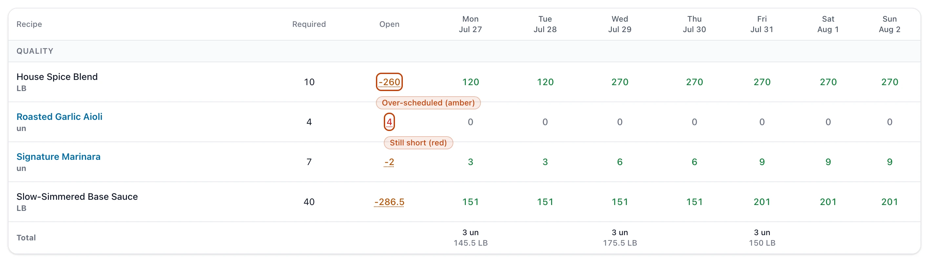Screen dimensions: 929x262
Task: Click the -260 open value for House Spice Blend
Action: (x=389, y=82)
